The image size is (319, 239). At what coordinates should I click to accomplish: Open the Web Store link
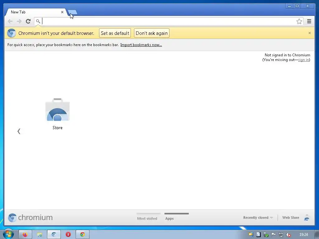tap(291, 218)
